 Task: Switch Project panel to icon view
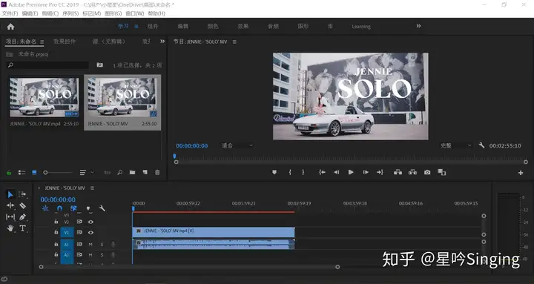(34, 173)
